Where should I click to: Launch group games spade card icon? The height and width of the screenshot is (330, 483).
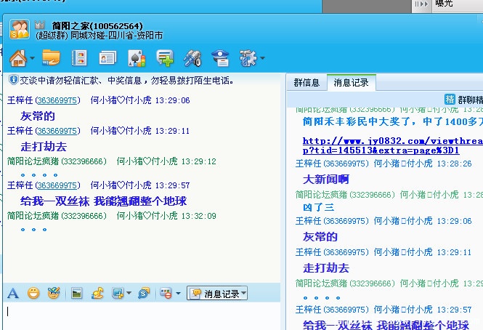click(137, 58)
